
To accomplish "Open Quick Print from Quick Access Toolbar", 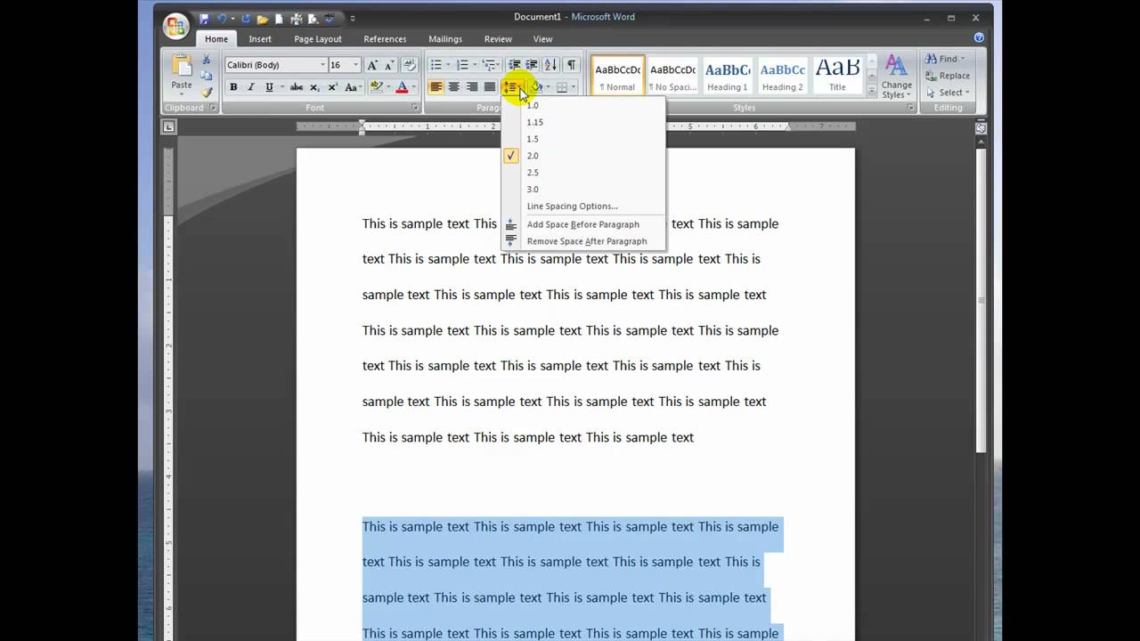I will [297, 18].
